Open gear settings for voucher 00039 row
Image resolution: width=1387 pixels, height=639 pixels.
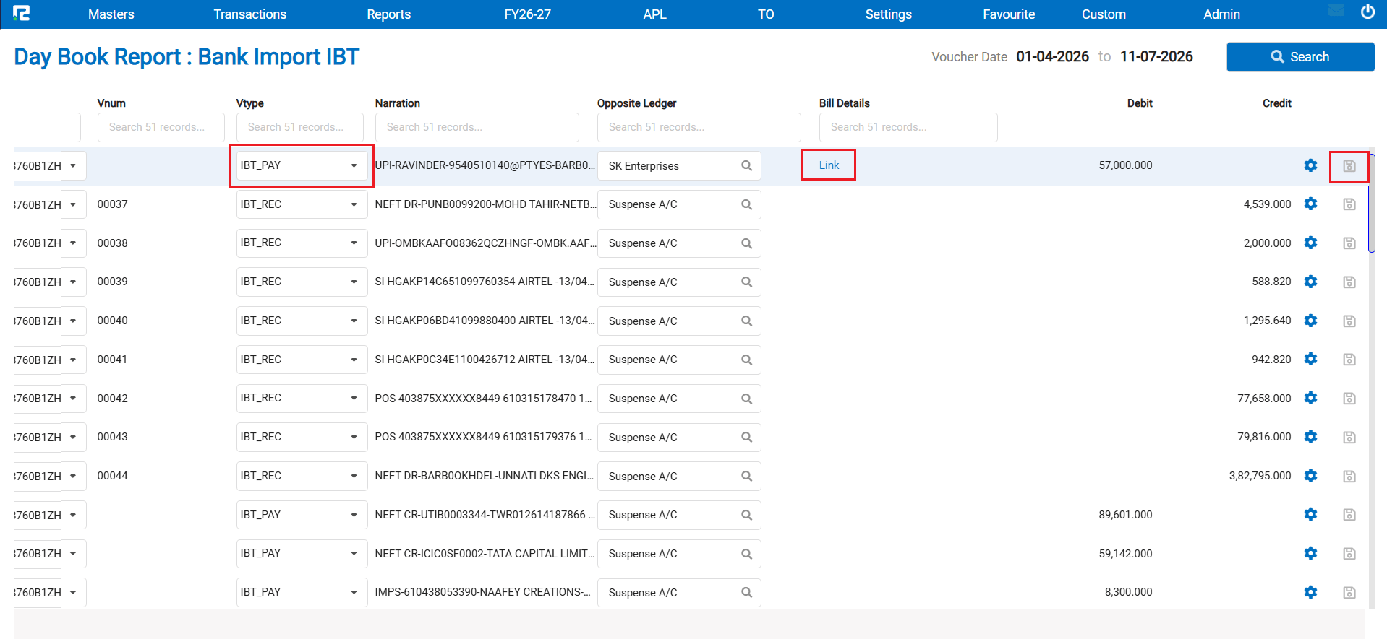pyautogui.click(x=1310, y=282)
